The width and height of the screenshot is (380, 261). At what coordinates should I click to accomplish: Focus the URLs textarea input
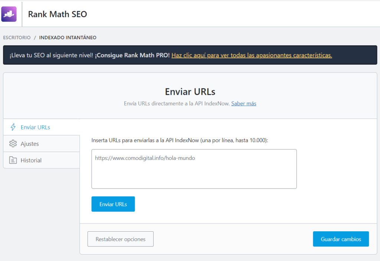[194, 169]
